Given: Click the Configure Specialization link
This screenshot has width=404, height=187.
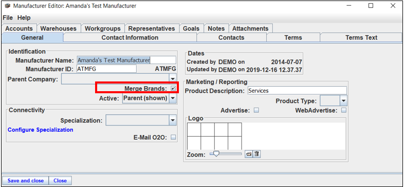Looking at the screenshot, I should pyautogui.click(x=41, y=130).
